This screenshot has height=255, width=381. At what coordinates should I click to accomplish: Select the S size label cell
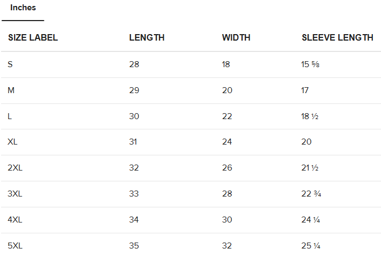pos(10,64)
